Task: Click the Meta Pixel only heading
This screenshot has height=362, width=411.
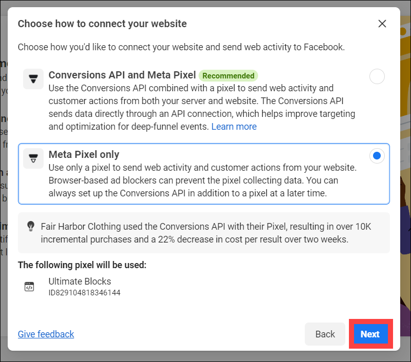Action: click(84, 154)
